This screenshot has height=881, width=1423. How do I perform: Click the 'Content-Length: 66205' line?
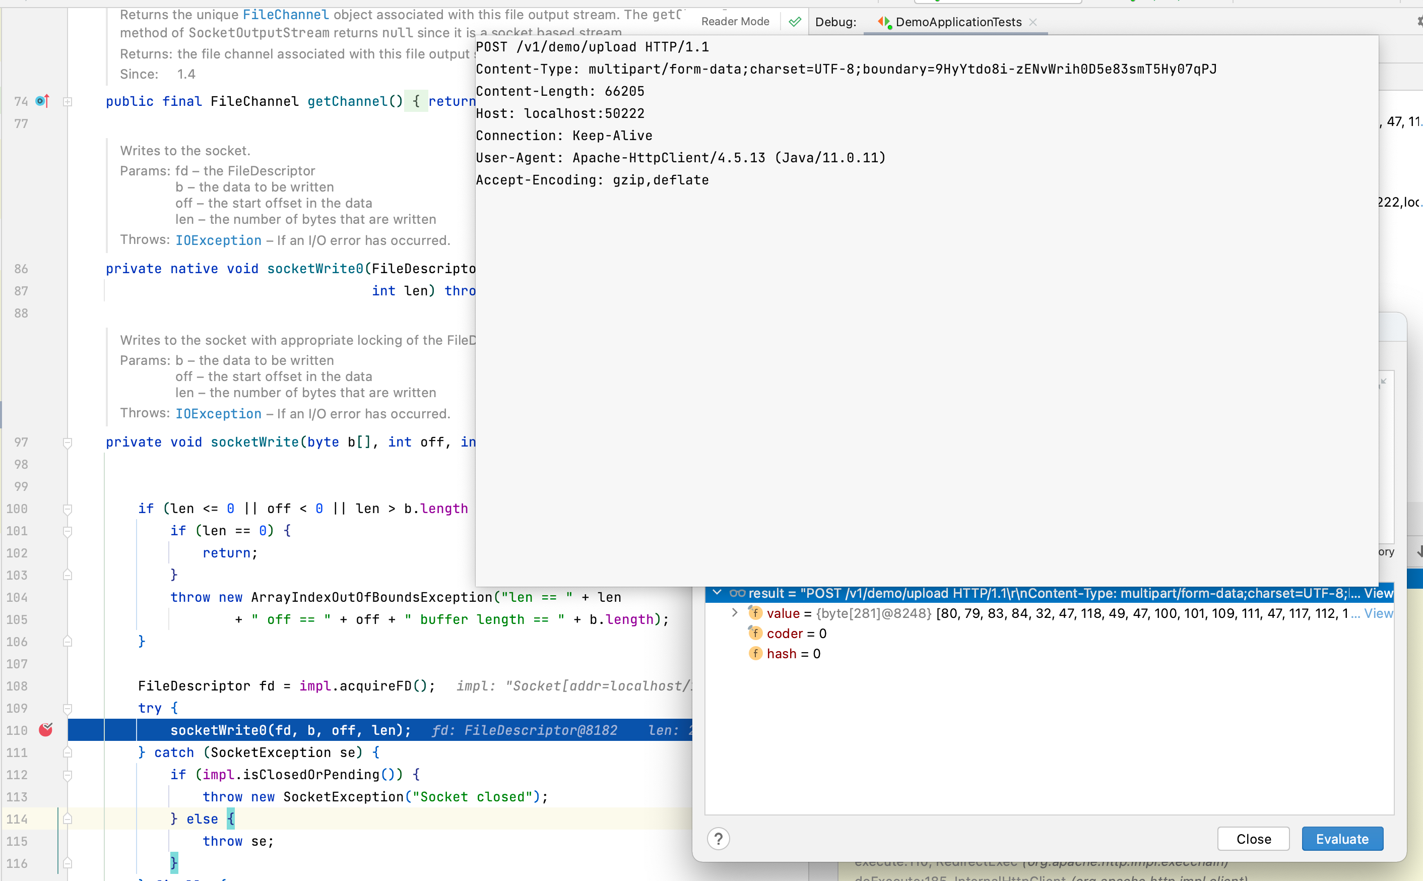560,91
